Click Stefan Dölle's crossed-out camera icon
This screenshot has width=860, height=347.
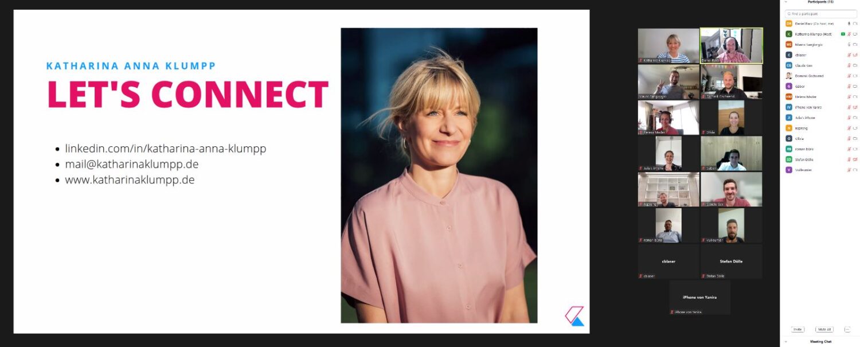tap(855, 159)
